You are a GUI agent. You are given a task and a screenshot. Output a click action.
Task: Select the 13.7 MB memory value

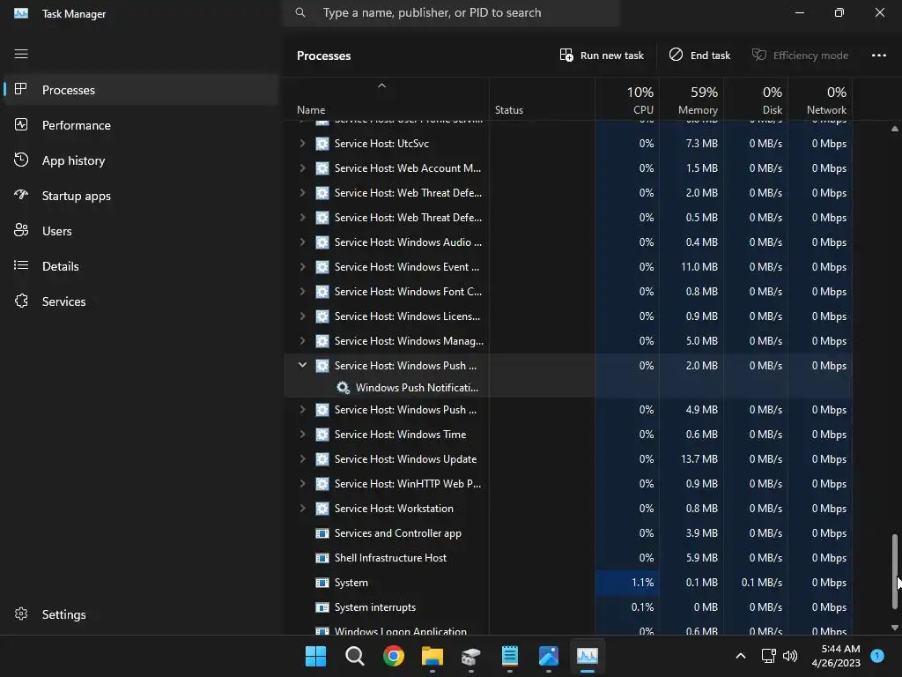(699, 459)
